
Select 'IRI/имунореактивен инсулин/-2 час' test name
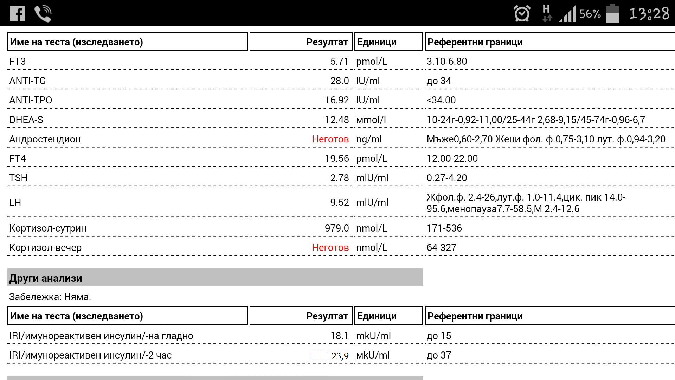click(x=90, y=355)
